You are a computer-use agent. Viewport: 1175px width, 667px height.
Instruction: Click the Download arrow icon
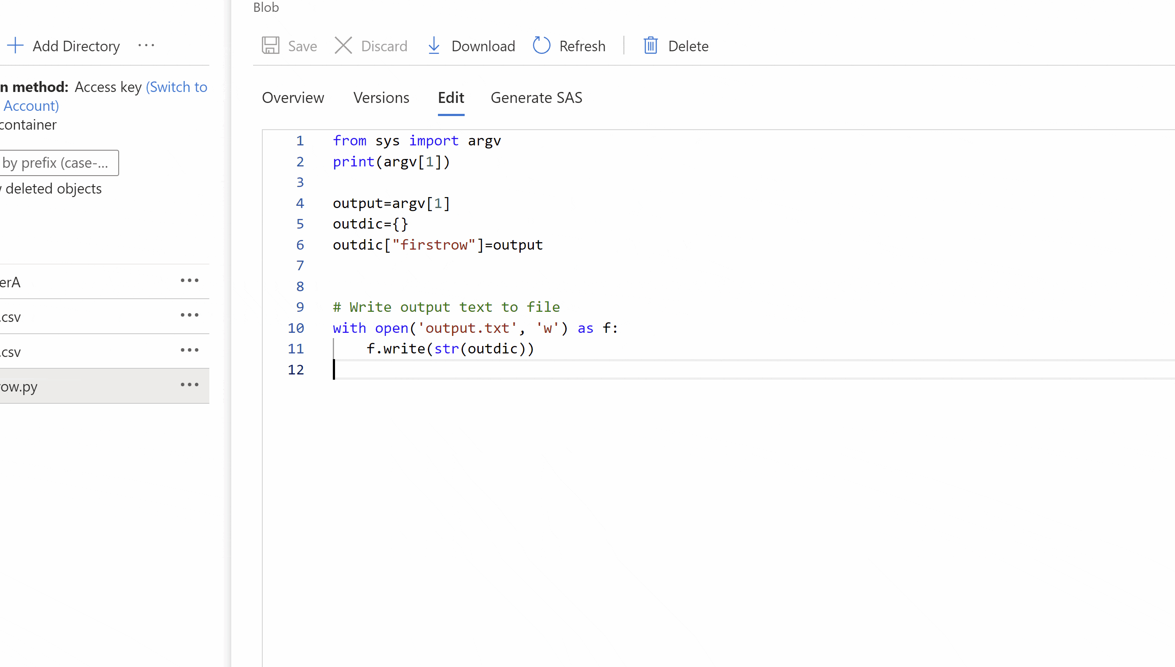pos(434,46)
